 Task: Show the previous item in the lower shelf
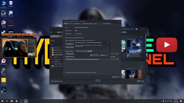pyautogui.click(x=138, y=67)
